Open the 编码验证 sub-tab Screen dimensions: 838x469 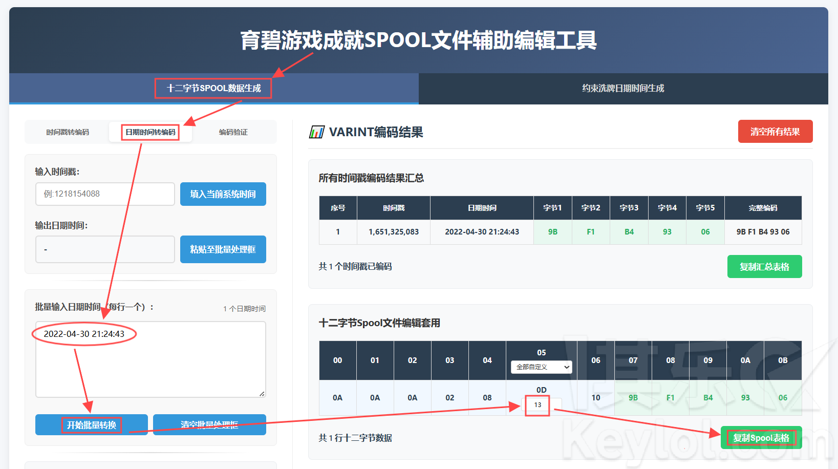(x=233, y=132)
